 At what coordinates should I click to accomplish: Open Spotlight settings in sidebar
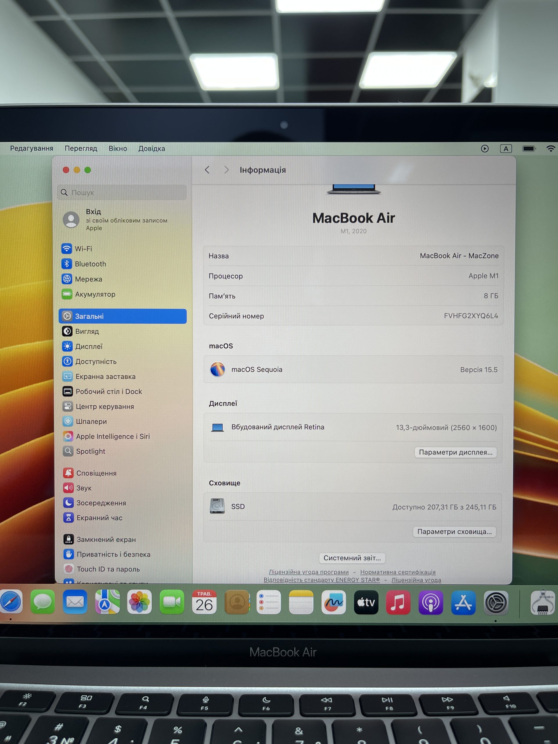pyautogui.click(x=84, y=451)
